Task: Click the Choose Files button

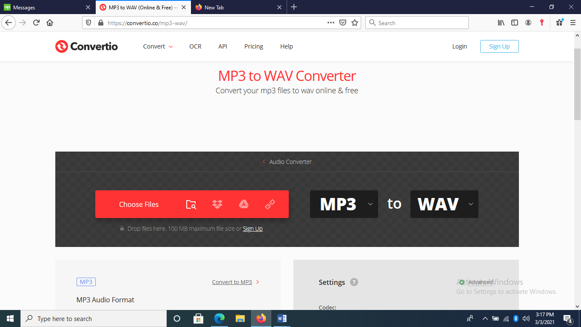Action: tap(139, 204)
